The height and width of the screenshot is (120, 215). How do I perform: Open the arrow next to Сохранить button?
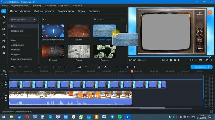pyautogui.click(x=211, y=67)
